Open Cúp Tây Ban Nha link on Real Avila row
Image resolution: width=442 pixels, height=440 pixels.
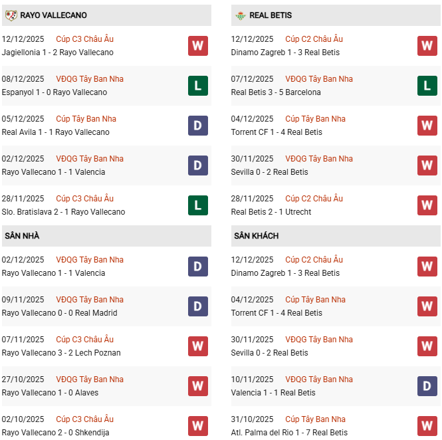(86, 119)
